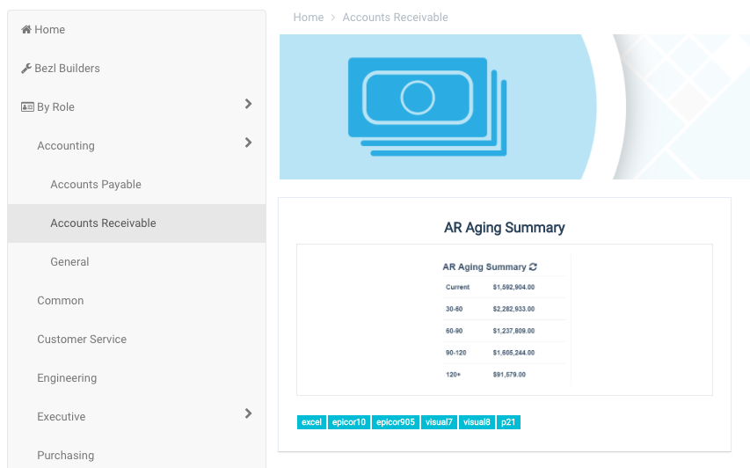Select the 30-60 row label
The image size is (750, 468).
click(x=454, y=309)
